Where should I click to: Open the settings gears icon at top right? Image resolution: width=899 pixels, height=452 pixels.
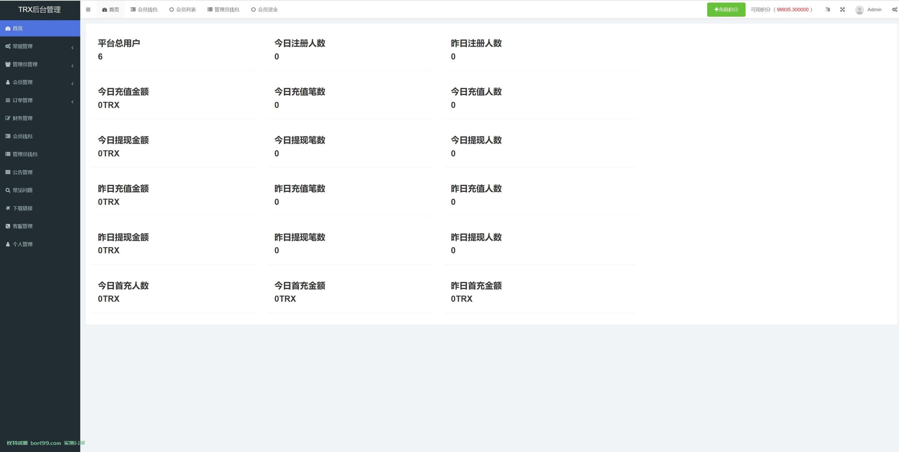[x=894, y=9]
